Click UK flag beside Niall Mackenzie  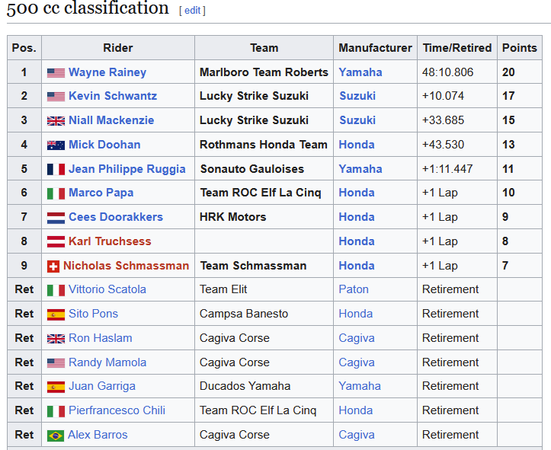click(x=56, y=121)
